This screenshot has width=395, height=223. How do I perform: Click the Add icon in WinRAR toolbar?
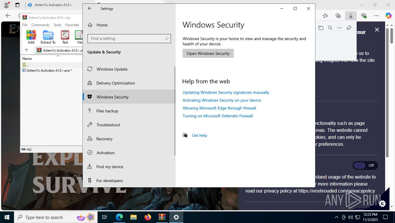click(31, 37)
